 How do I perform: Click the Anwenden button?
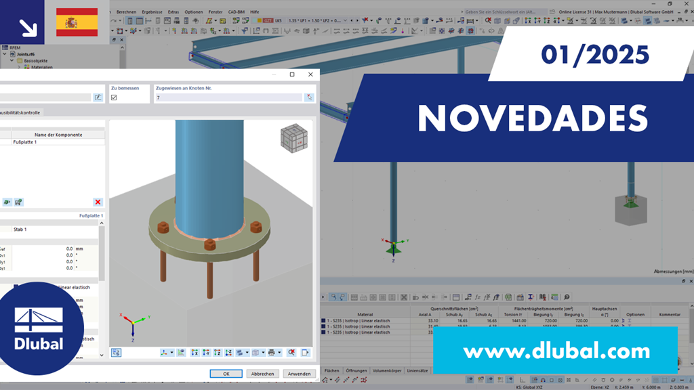pyautogui.click(x=299, y=374)
